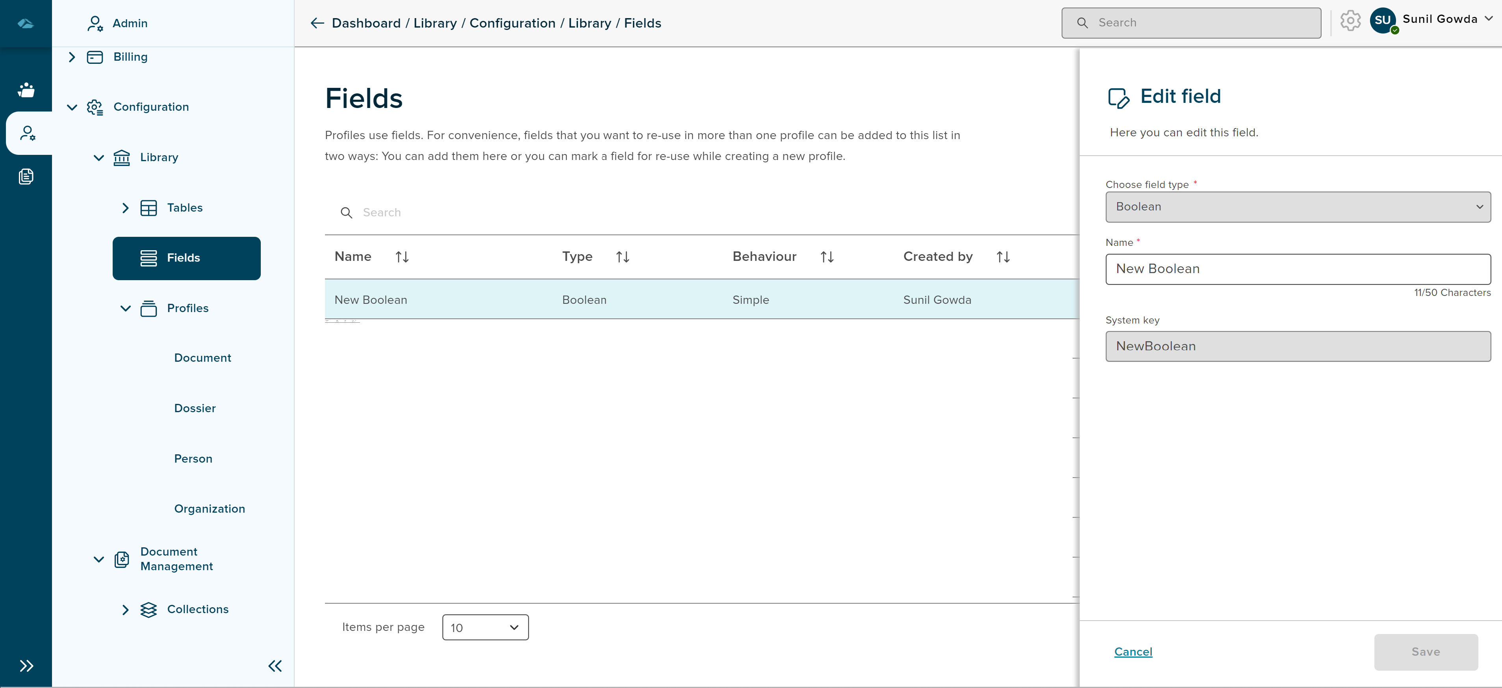The width and height of the screenshot is (1502, 688).
Task: Sort by Type using its arrows icon
Action: [x=622, y=257]
